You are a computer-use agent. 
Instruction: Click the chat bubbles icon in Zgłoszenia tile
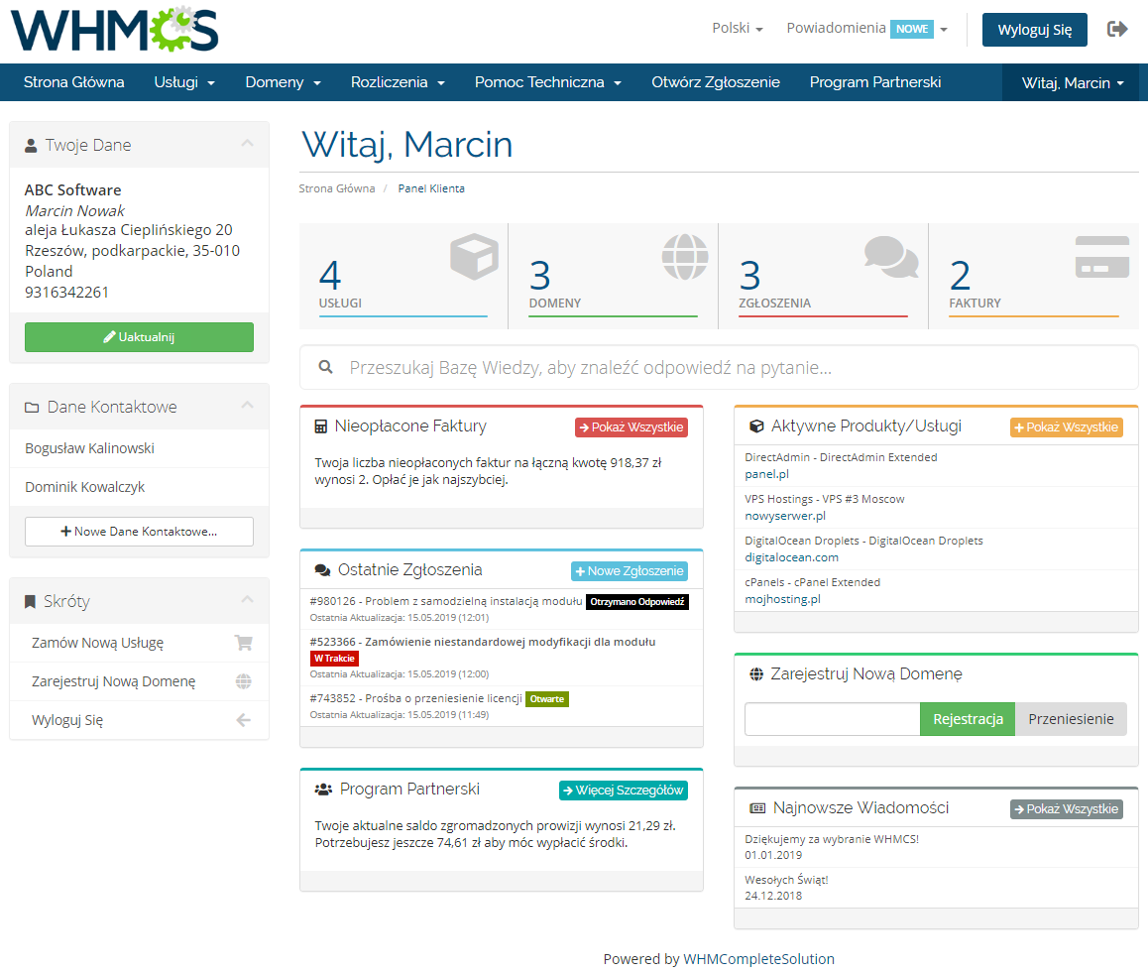891,256
